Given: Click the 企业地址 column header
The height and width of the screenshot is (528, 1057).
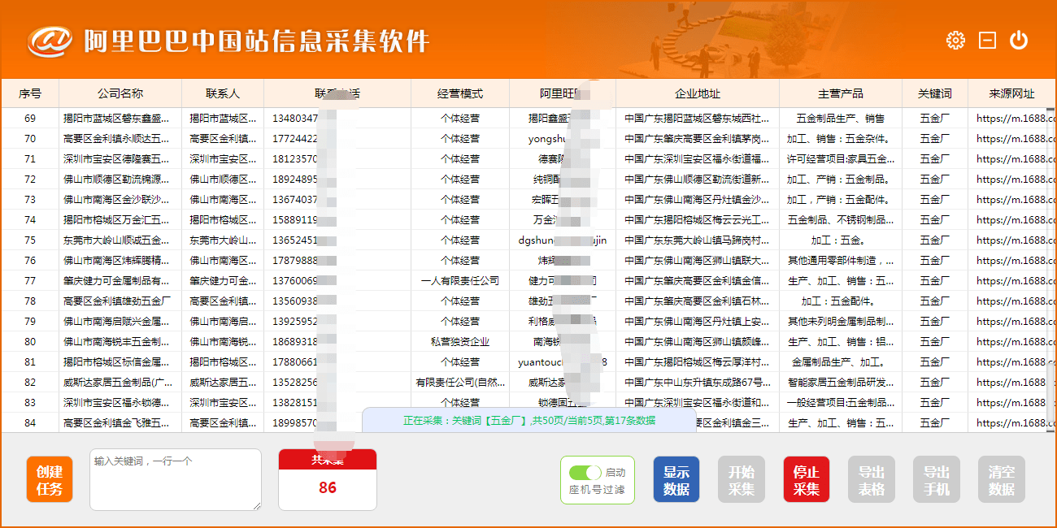Looking at the screenshot, I should (698, 93).
